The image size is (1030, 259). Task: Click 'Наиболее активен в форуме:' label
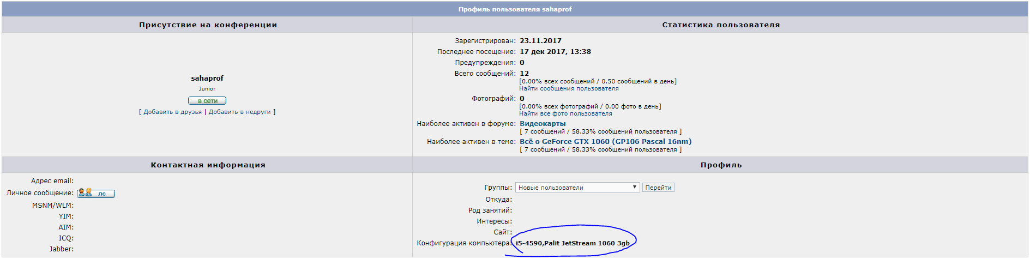click(x=466, y=124)
